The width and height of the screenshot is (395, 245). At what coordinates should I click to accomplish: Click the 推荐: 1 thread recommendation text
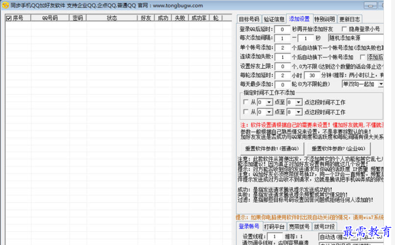[294, 236]
